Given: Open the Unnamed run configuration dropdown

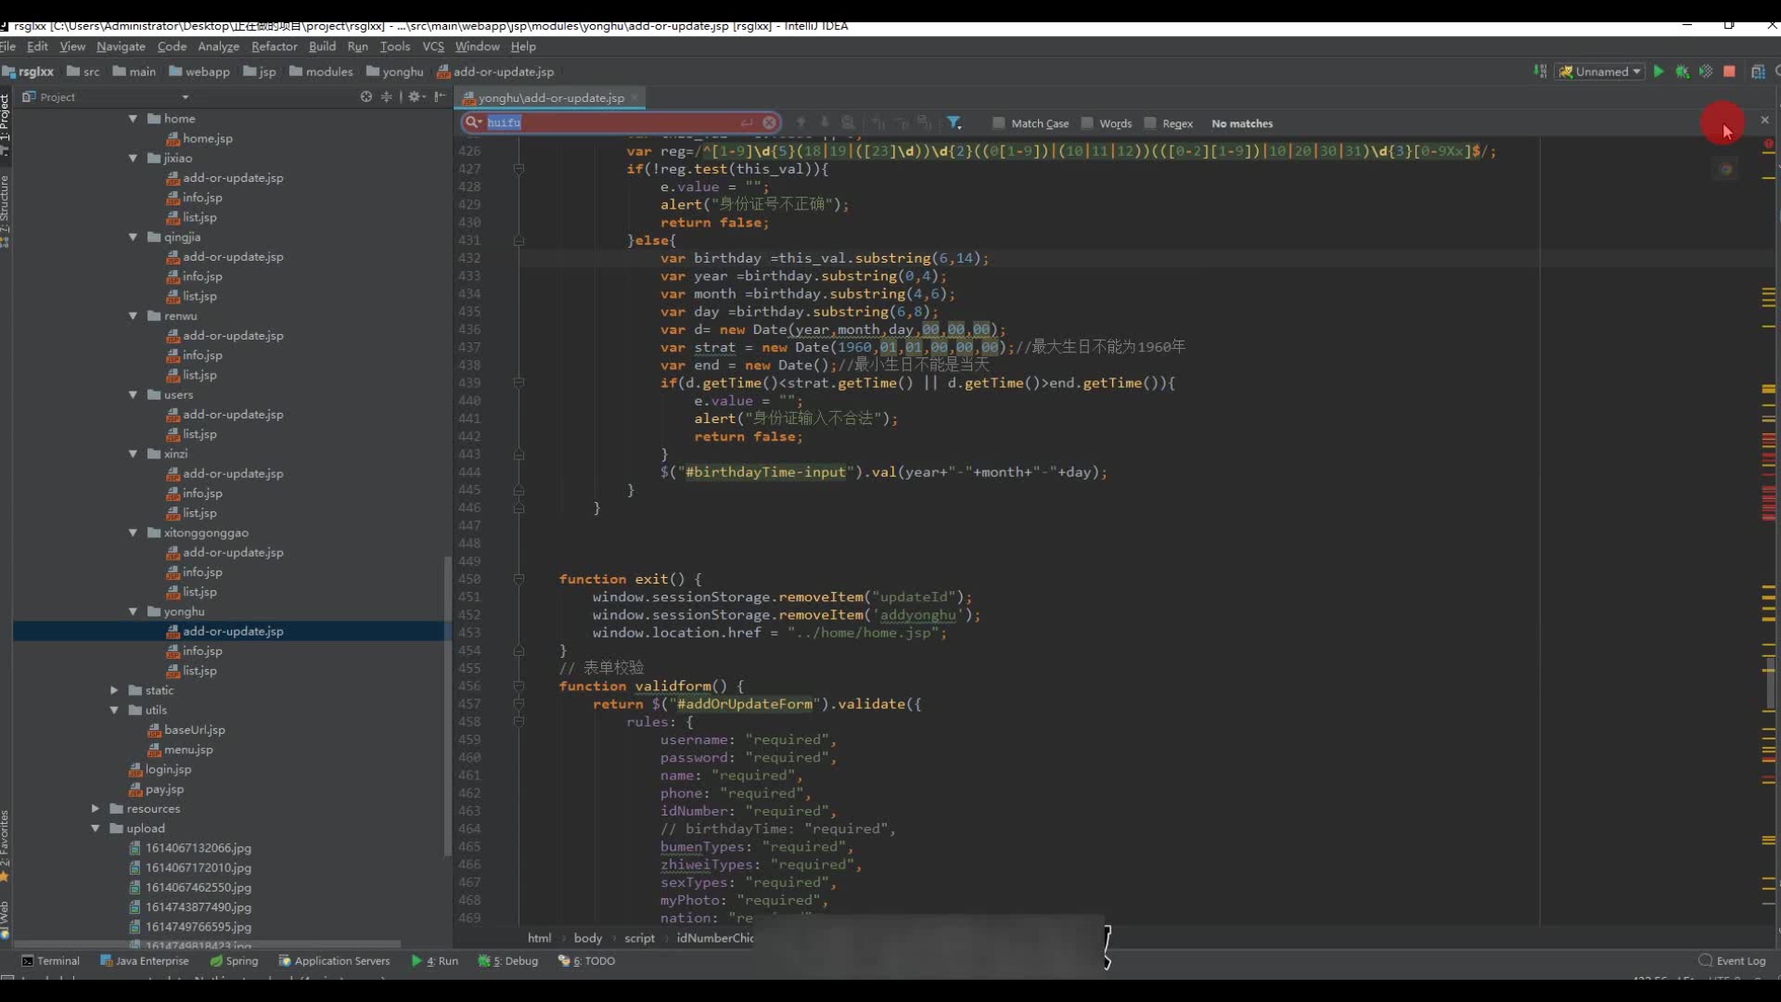Looking at the screenshot, I should 1602,71.
